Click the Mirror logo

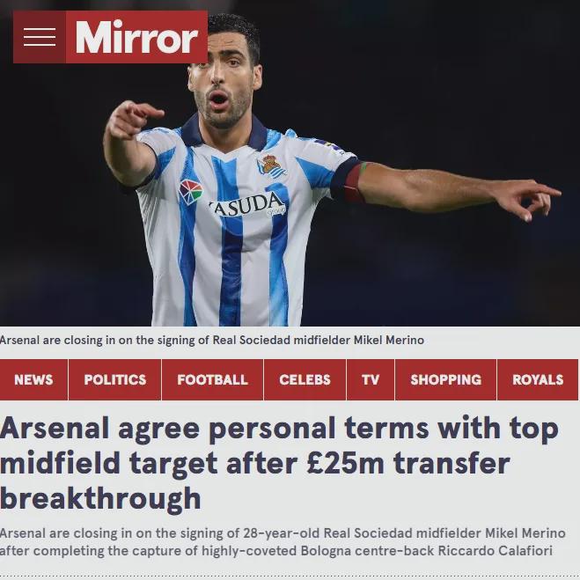click(136, 37)
